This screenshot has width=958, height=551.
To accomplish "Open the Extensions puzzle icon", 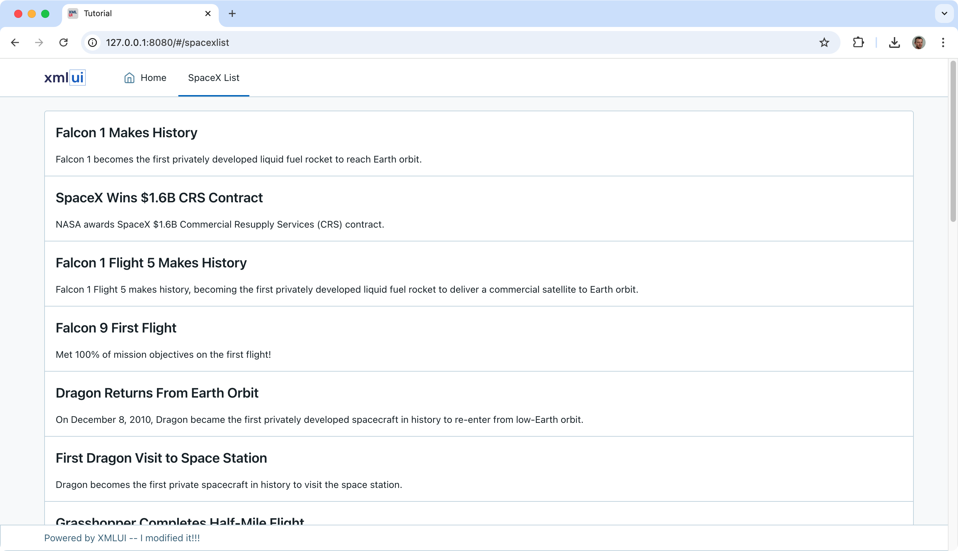I will [858, 42].
